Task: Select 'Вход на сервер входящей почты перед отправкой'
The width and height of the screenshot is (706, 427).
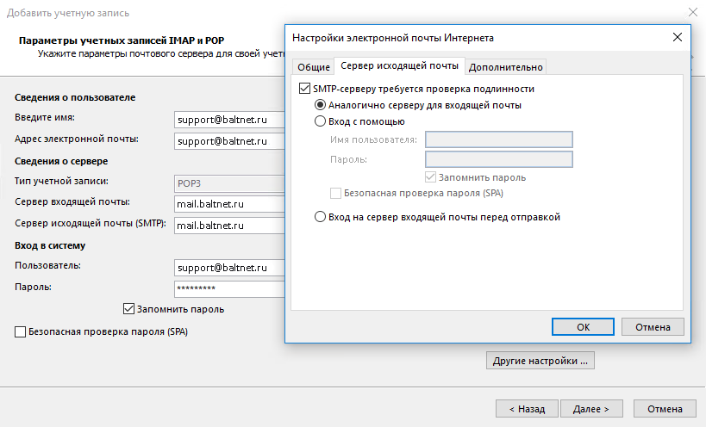Action: [321, 217]
